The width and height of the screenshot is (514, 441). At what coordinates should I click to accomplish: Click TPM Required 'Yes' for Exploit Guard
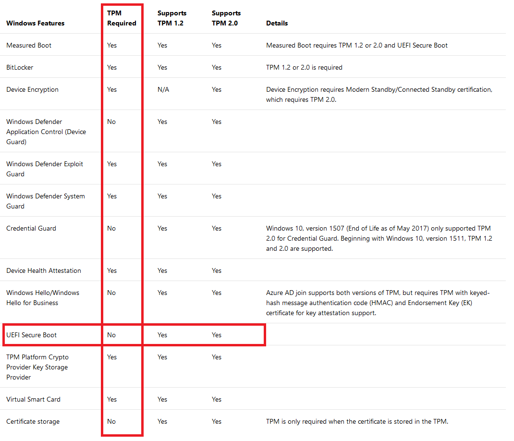(112, 164)
